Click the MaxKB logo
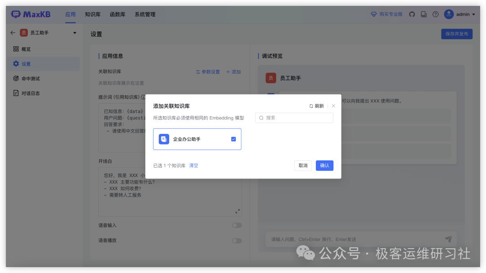Viewport: 486px width, 273px height. tap(31, 14)
